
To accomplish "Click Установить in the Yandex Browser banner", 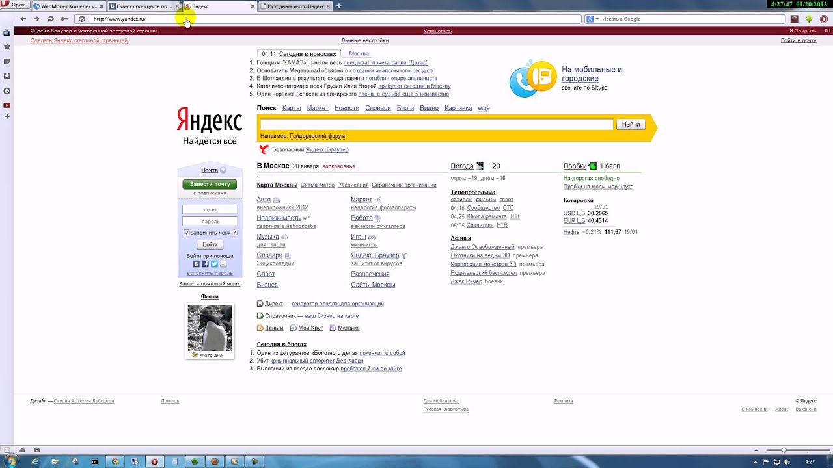I will click(x=437, y=31).
